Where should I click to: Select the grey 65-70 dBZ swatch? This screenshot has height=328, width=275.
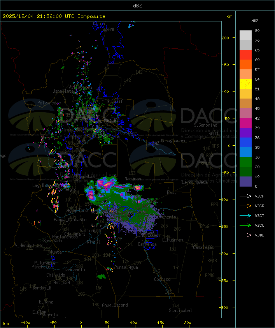[x=245, y=45]
